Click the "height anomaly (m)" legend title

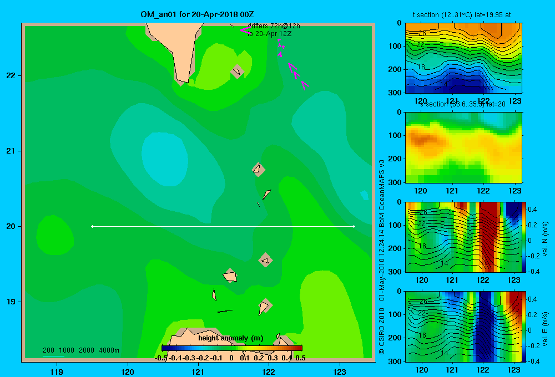tap(231, 338)
